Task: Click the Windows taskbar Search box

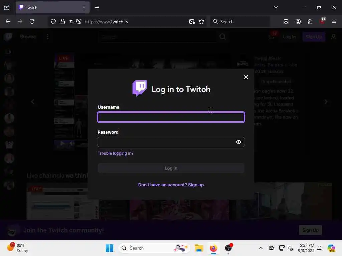Action: [x=154, y=248]
